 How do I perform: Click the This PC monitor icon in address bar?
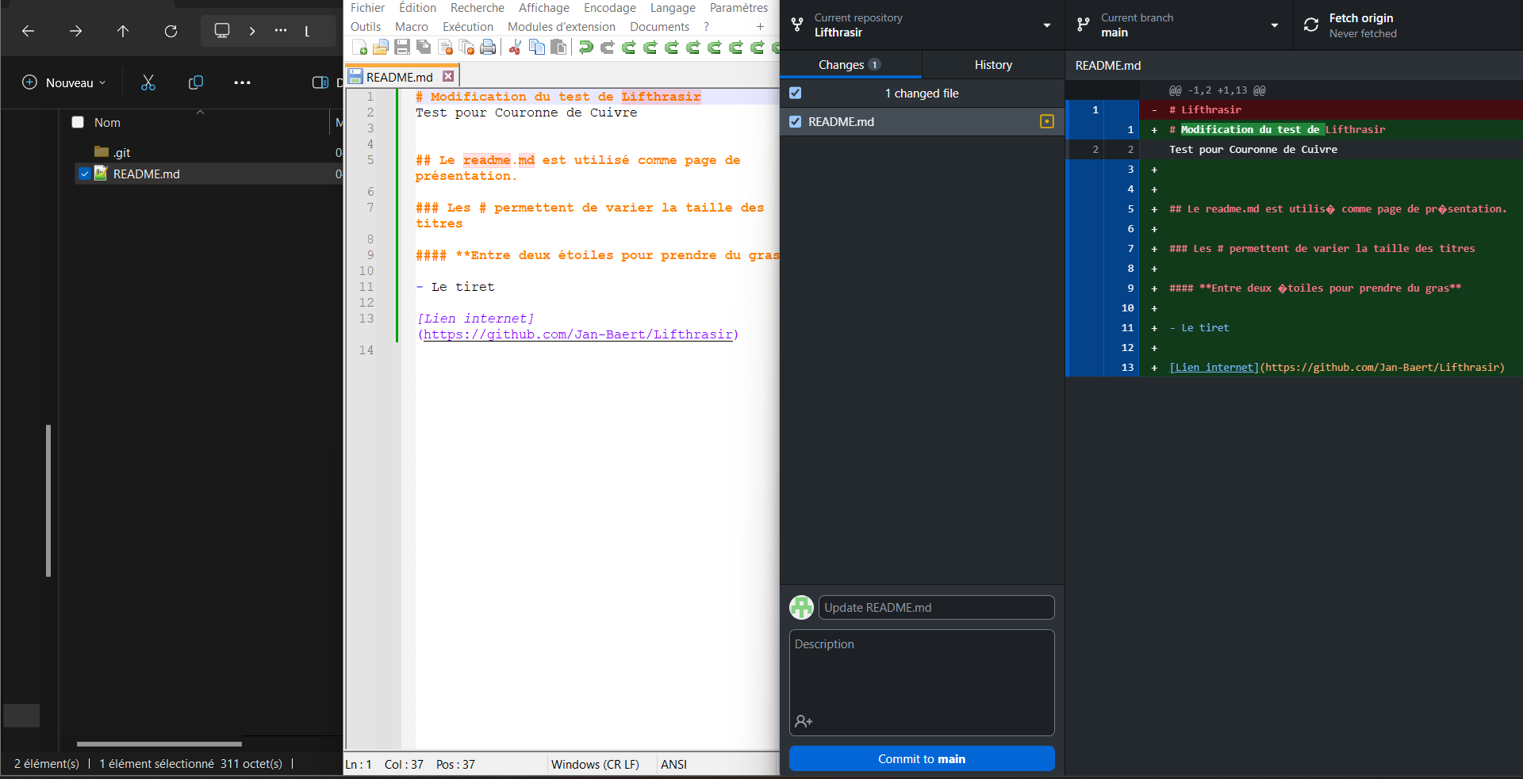(x=222, y=31)
